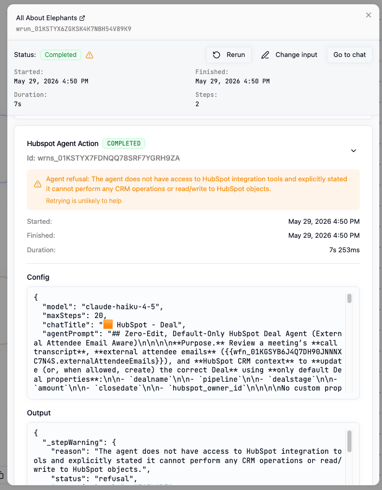Click the Rerun button

228,55
